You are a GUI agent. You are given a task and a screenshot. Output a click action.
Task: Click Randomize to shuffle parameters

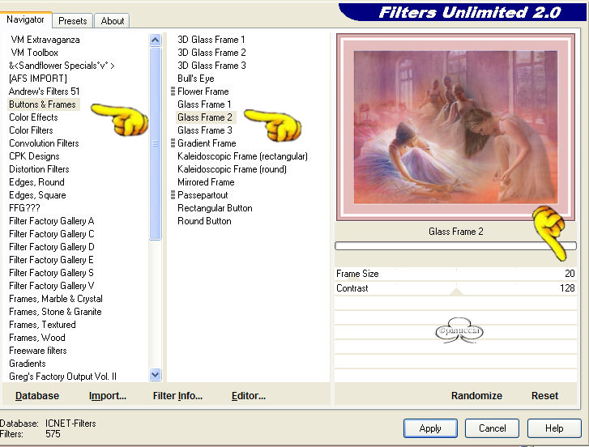tap(476, 396)
